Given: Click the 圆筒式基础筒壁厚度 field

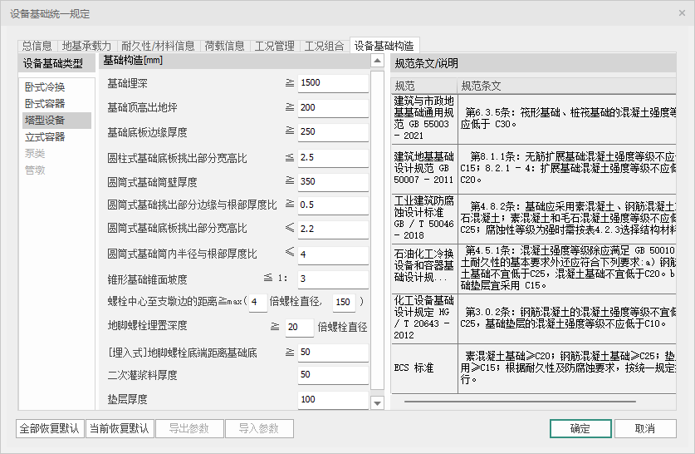Looking at the screenshot, I should pyautogui.click(x=332, y=181).
